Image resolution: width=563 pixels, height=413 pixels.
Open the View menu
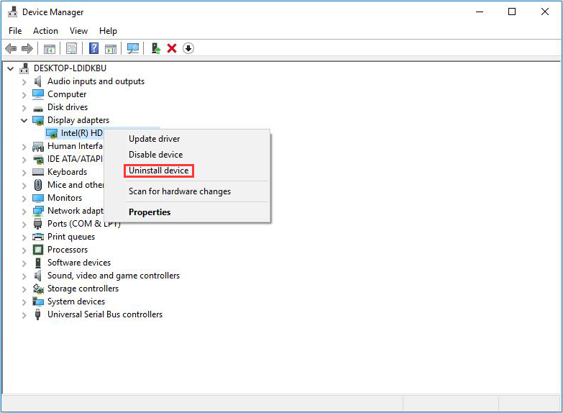pyautogui.click(x=78, y=31)
